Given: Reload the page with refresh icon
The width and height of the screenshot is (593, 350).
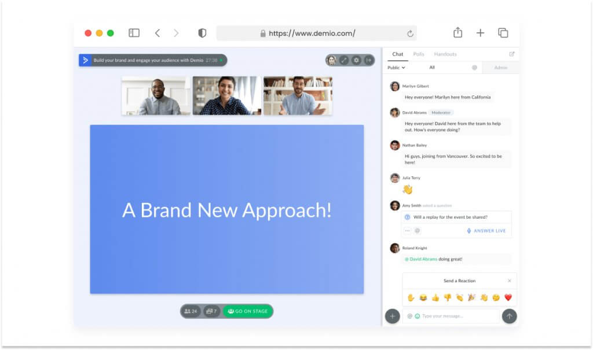Looking at the screenshot, I should pos(410,34).
